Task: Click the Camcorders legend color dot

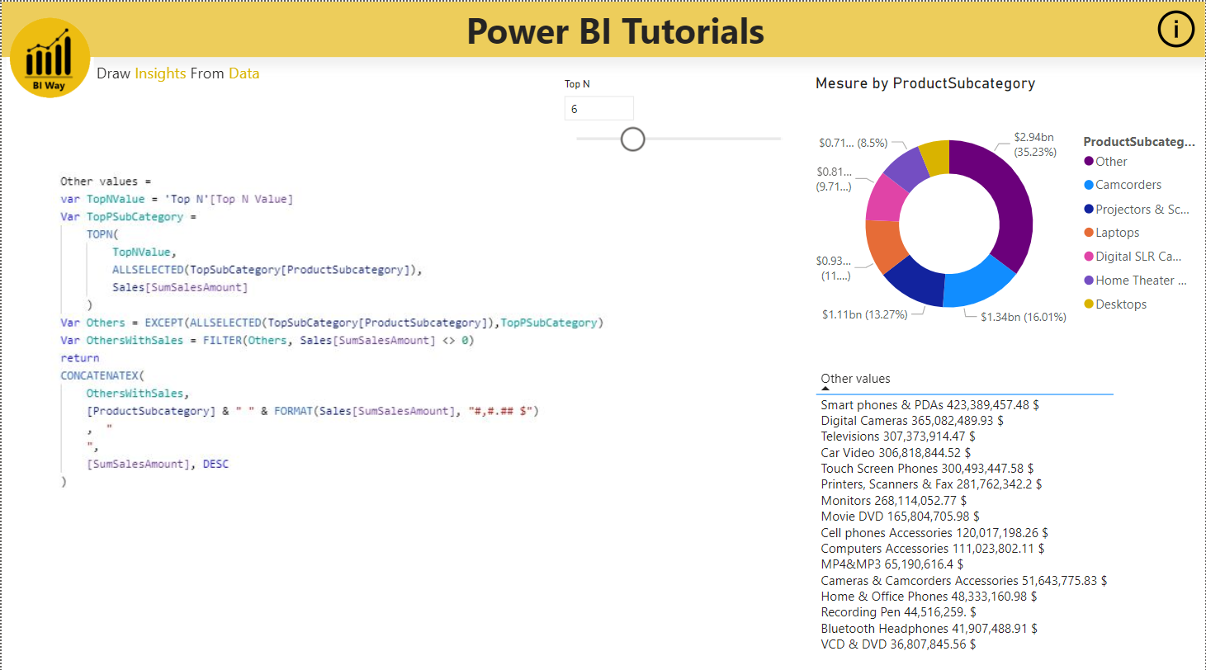Action: [1089, 185]
